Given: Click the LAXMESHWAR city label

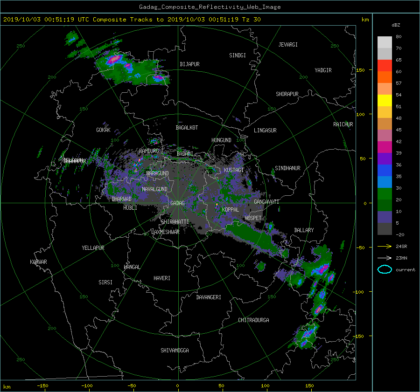Looking at the screenshot, I should tap(165, 232).
